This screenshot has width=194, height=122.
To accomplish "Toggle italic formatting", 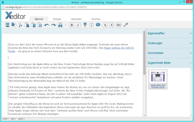I will tap(78, 25).
